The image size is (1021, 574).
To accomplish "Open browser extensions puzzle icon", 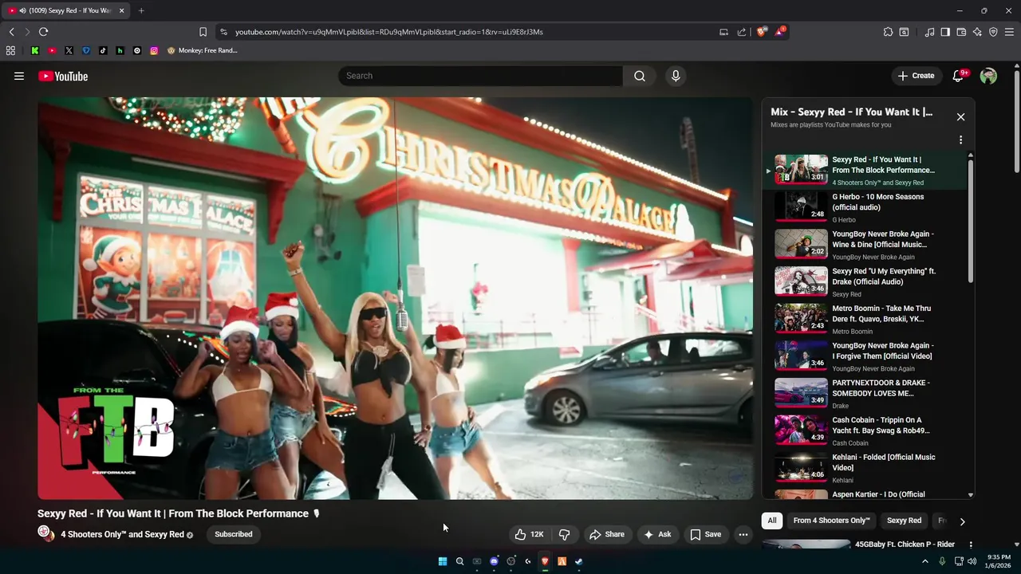I will pyautogui.click(x=888, y=32).
